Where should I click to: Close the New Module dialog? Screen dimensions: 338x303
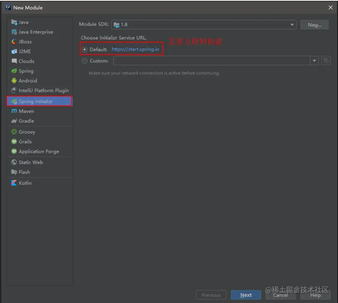coord(330,8)
